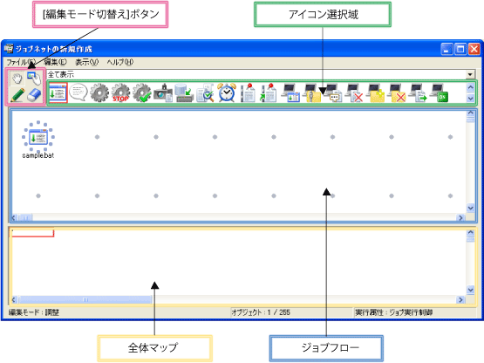Pick the pinned document icon without arrow
The image size is (484, 363).
click(x=248, y=92)
